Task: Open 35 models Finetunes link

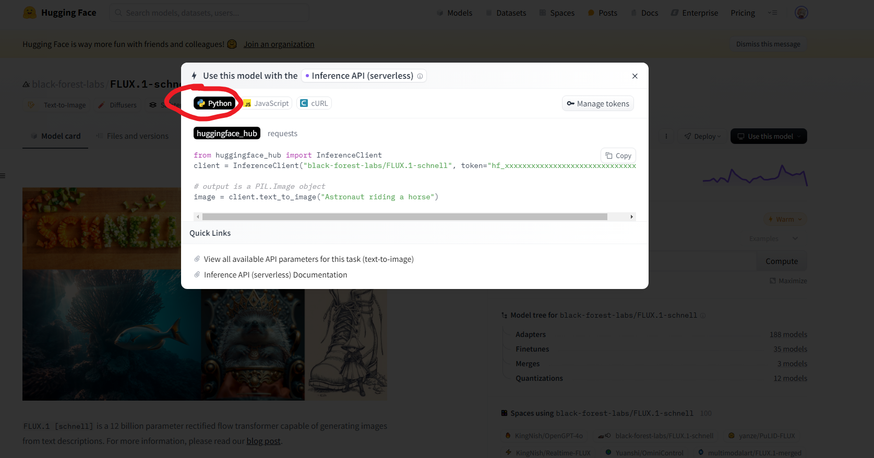Action: point(790,349)
